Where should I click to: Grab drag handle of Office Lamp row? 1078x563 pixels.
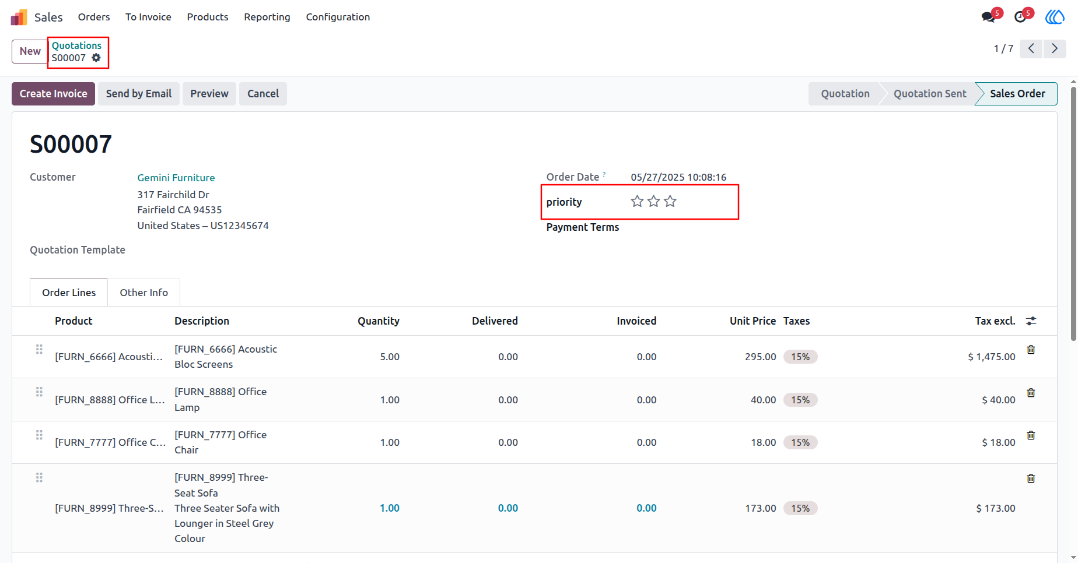tap(39, 392)
